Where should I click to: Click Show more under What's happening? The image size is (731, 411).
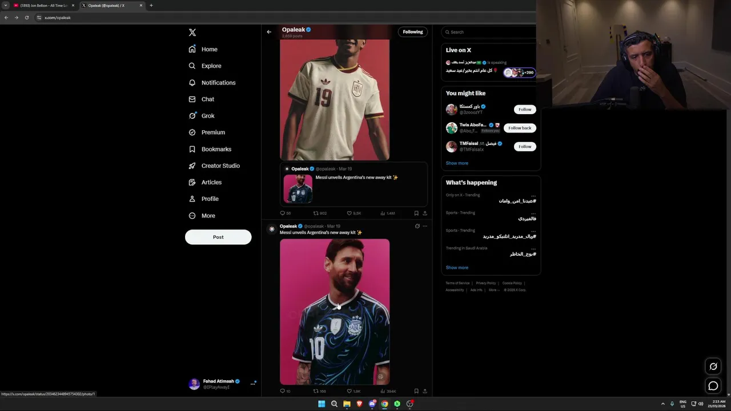[457, 268]
